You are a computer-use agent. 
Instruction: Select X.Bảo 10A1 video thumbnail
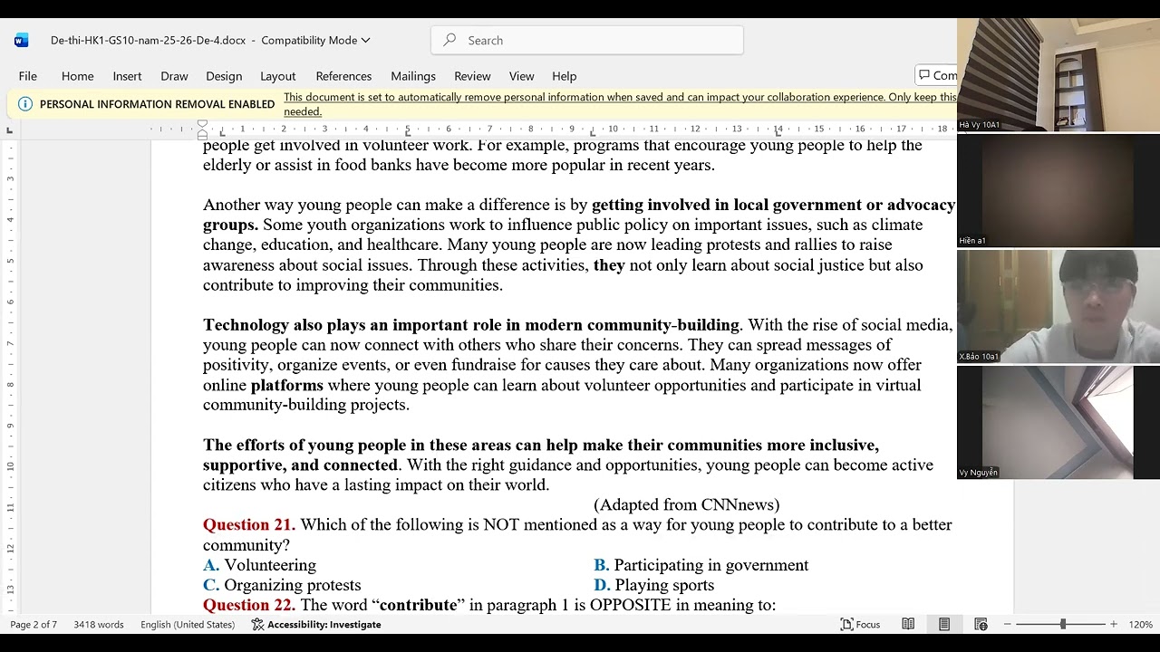click(1058, 307)
